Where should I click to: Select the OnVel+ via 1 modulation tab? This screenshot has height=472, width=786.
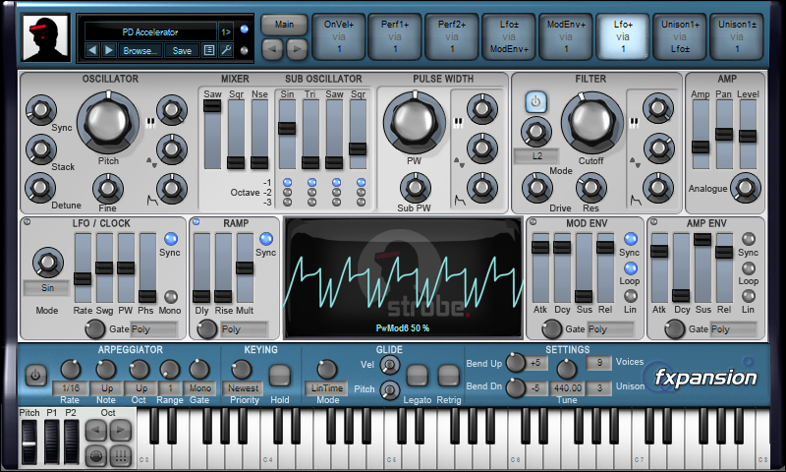coord(339,36)
